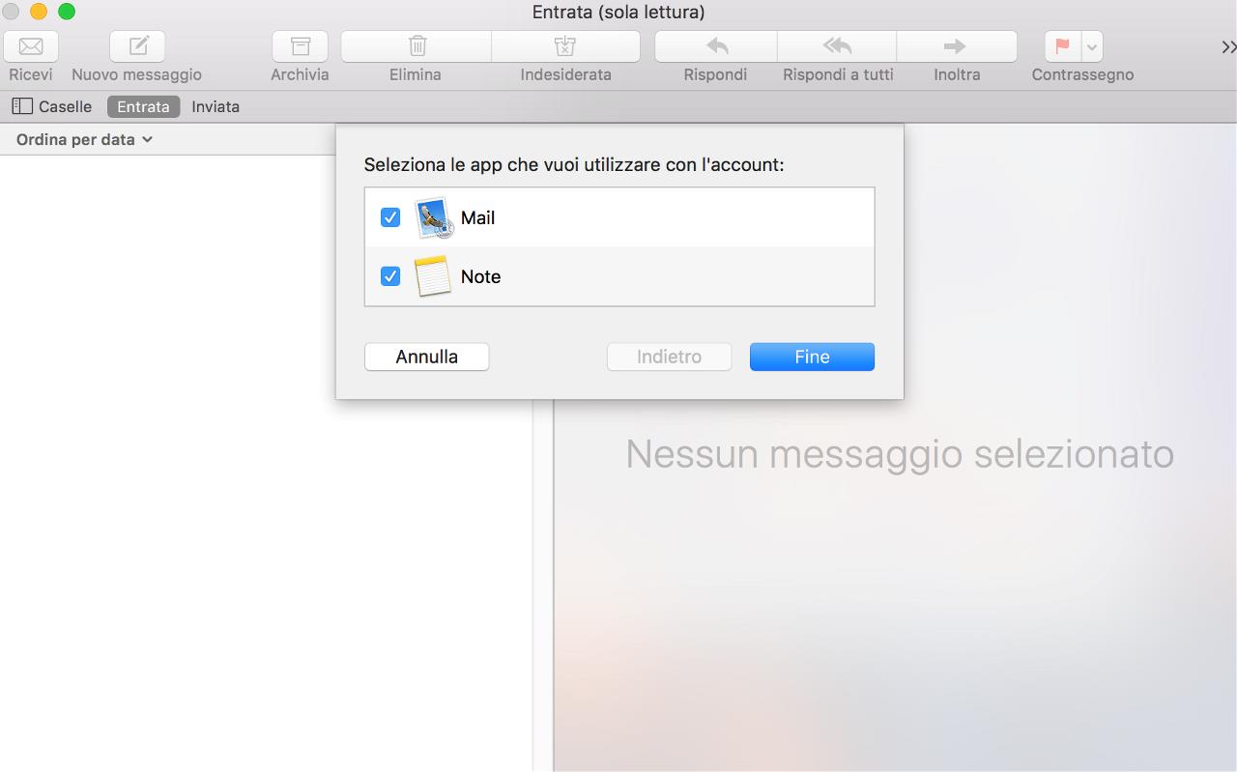The width and height of the screenshot is (1237, 772).
Task: Mark as junk with Indesiderata icon
Action: click(565, 46)
